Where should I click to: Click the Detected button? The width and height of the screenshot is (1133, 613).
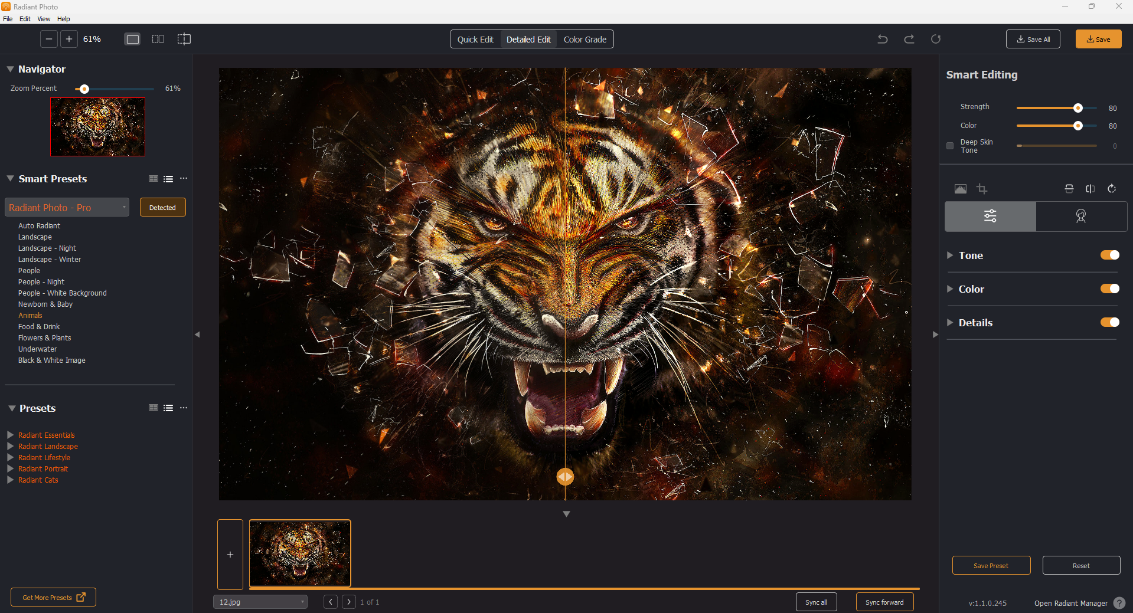[162, 207]
